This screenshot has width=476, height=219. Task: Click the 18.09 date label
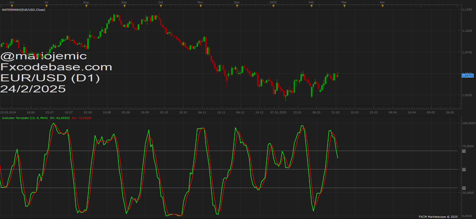coord(145,112)
